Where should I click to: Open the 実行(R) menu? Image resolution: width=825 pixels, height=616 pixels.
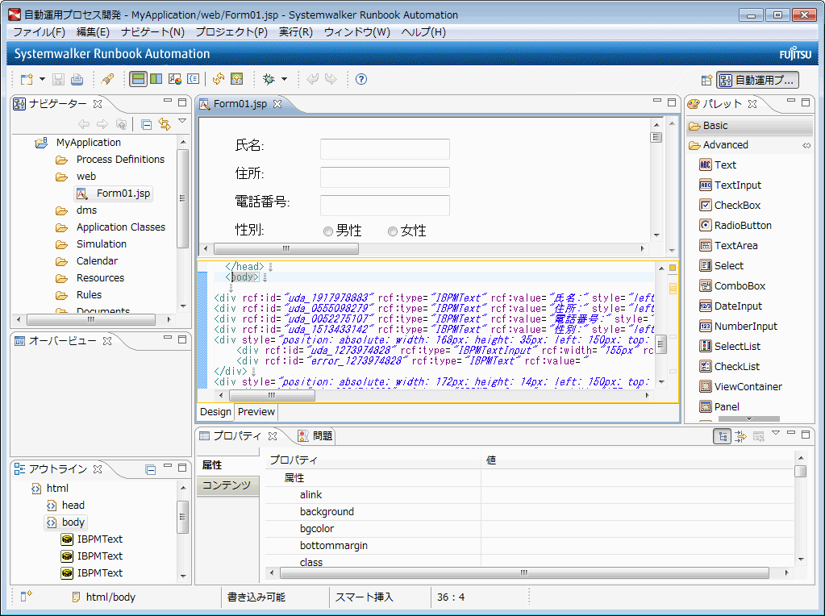coord(296,32)
